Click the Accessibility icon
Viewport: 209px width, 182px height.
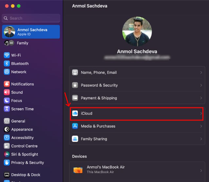pos(7,138)
